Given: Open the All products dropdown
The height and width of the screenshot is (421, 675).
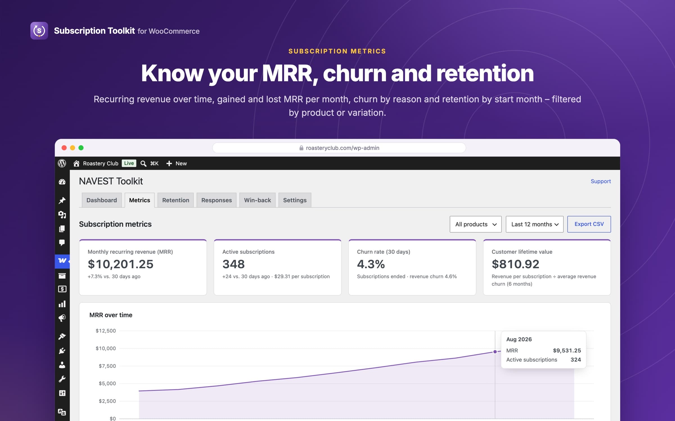Looking at the screenshot, I should (x=476, y=224).
